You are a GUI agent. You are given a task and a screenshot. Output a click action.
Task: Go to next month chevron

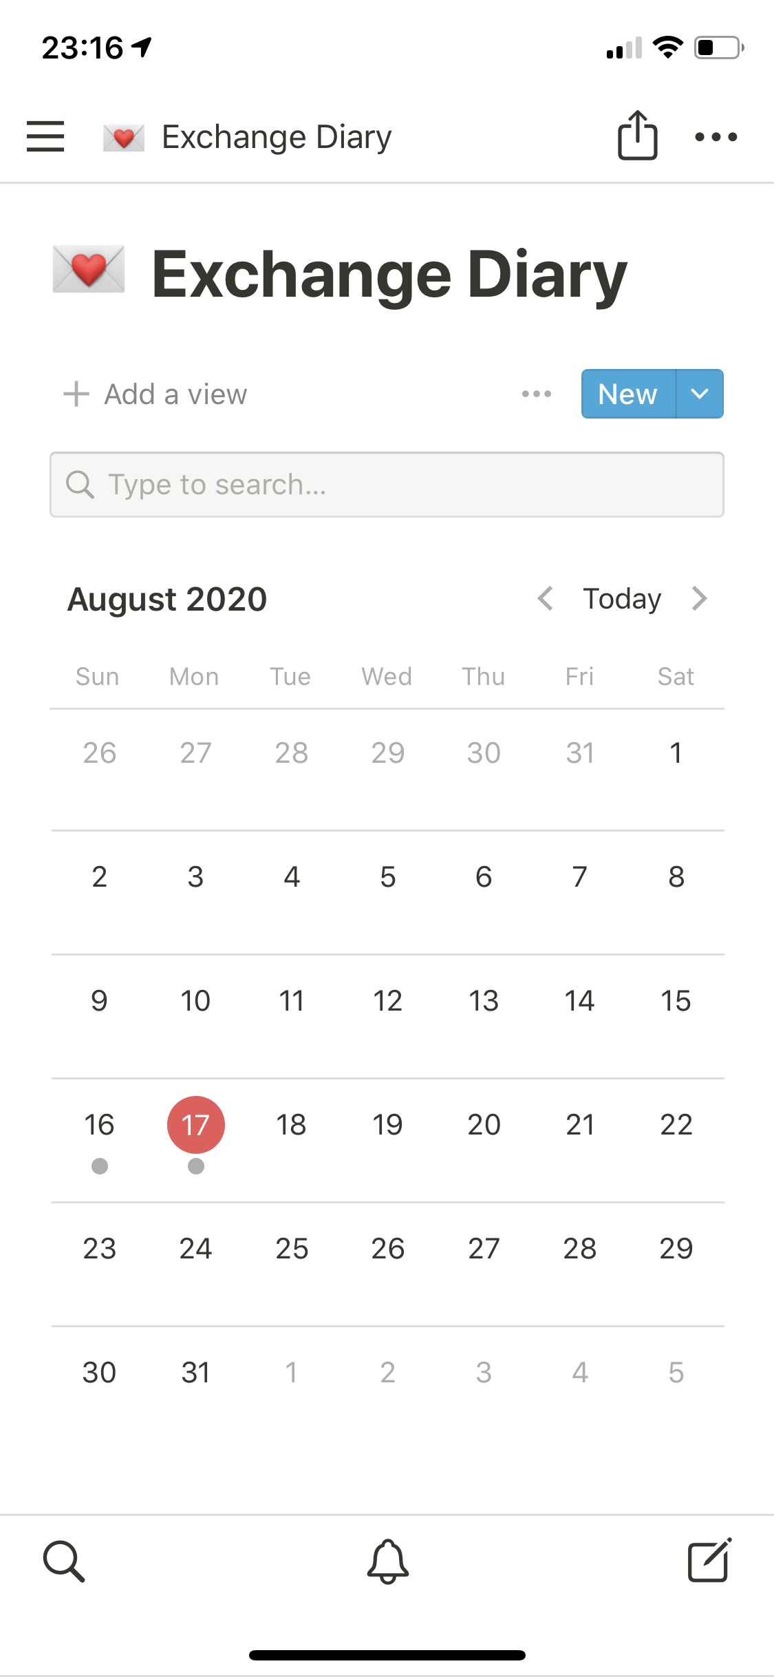point(700,598)
